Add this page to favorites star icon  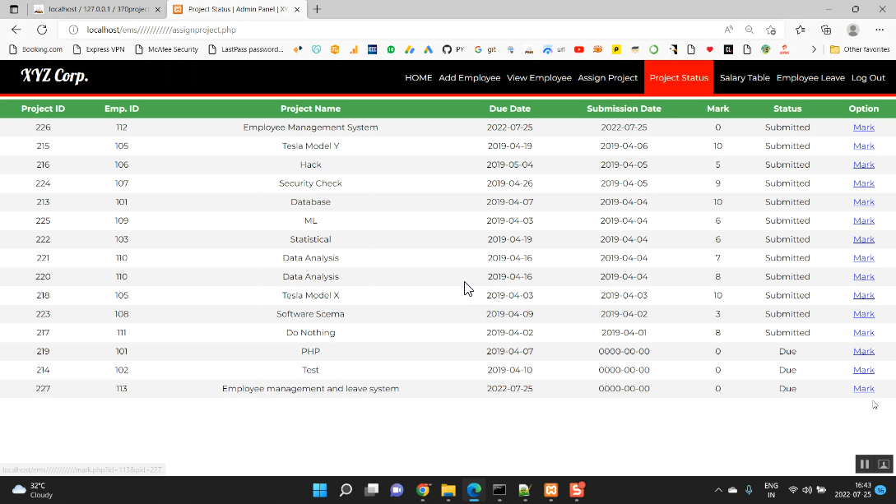pyautogui.click(x=771, y=30)
